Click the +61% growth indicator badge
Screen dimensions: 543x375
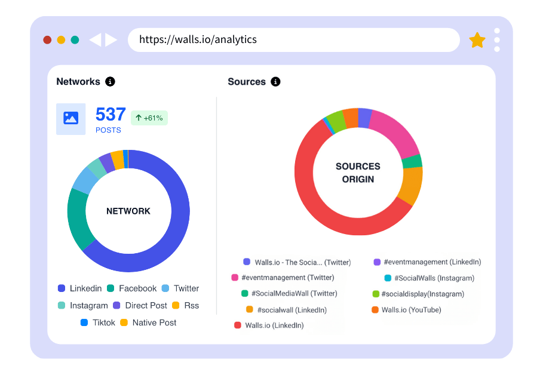pos(149,118)
